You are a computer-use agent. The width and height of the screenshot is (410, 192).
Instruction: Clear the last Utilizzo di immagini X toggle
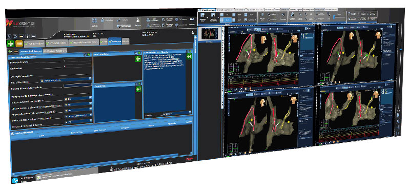[66, 121]
